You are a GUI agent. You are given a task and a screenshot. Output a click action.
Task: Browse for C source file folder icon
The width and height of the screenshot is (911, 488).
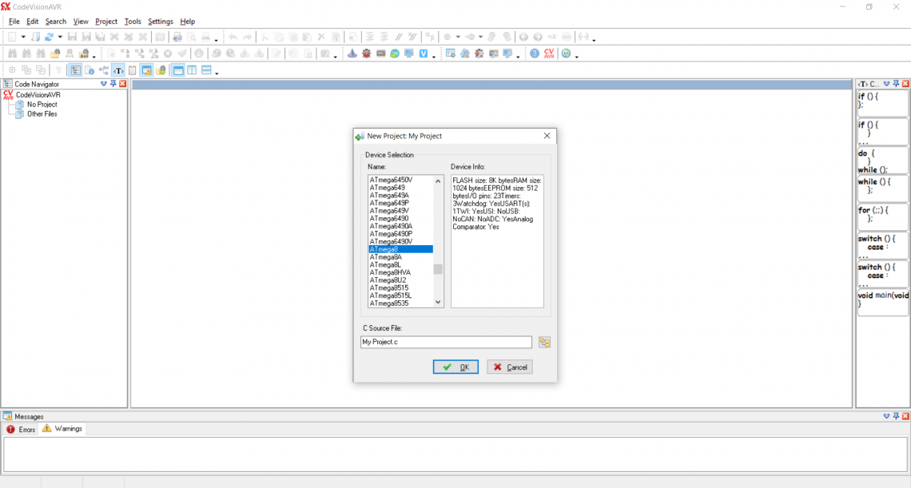pyautogui.click(x=544, y=342)
